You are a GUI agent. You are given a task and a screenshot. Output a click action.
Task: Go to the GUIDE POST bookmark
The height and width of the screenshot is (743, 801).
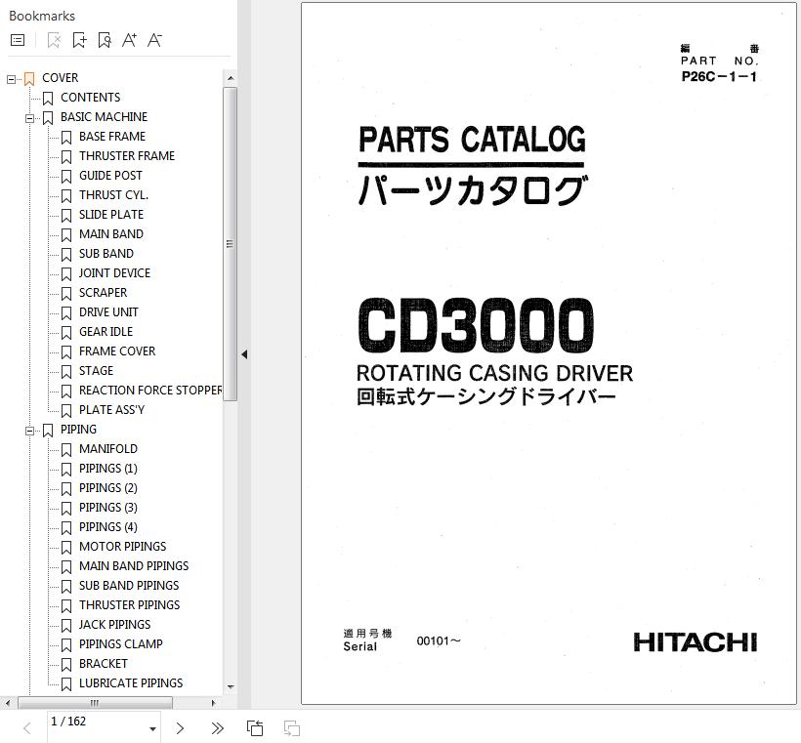click(110, 176)
